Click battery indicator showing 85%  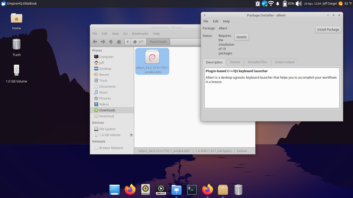pyautogui.click(x=288, y=4)
